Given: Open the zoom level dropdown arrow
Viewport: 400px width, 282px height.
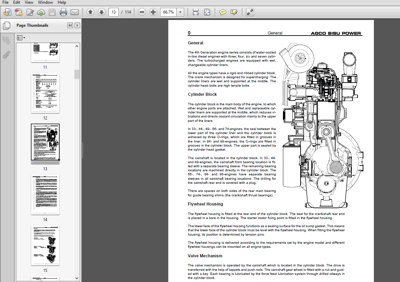Looking at the screenshot, I should (x=180, y=12).
